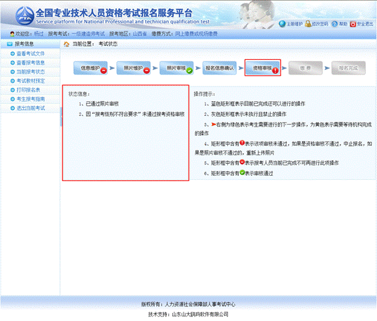Viewport: 377px width, 321px height.
Task: Open 帮助 in the top bar
Action: 343,24
